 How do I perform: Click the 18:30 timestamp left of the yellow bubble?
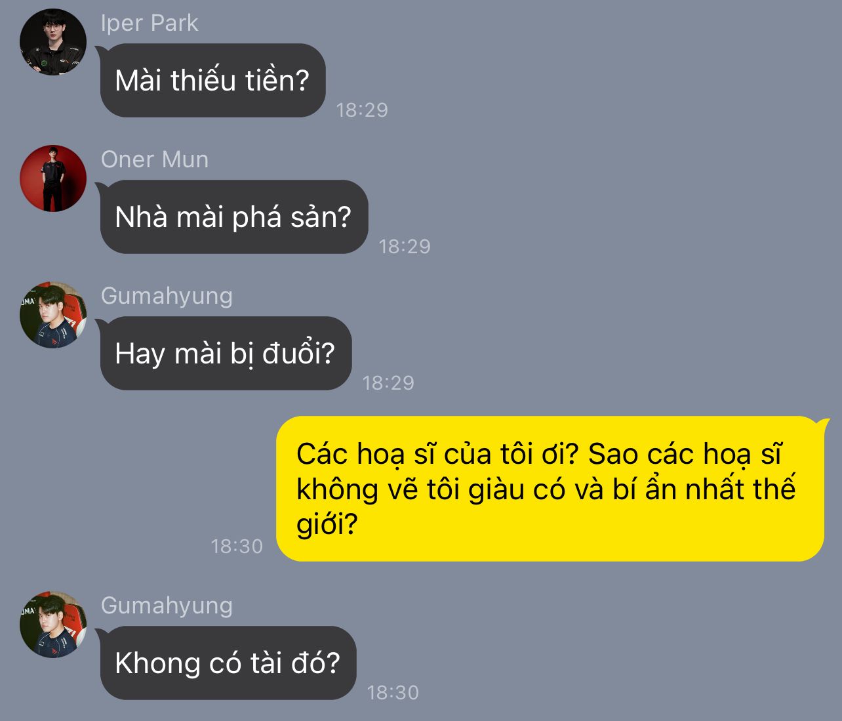(x=237, y=546)
